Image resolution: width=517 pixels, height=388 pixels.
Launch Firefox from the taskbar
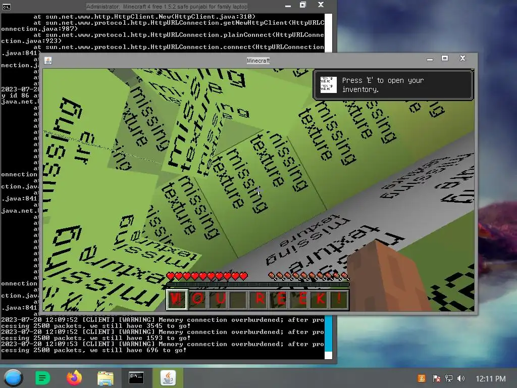[x=74, y=378]
